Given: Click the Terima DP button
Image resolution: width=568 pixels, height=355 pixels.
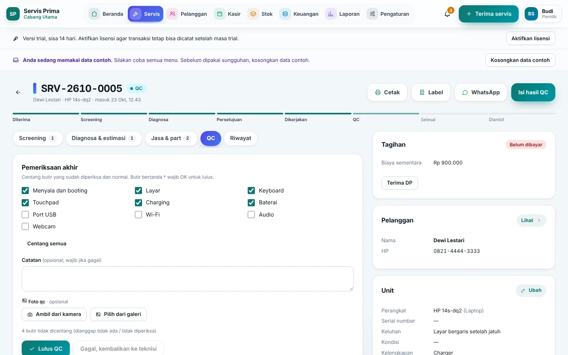Looking at the screenshot, I should pyautogui.click(x=400, y=183).
